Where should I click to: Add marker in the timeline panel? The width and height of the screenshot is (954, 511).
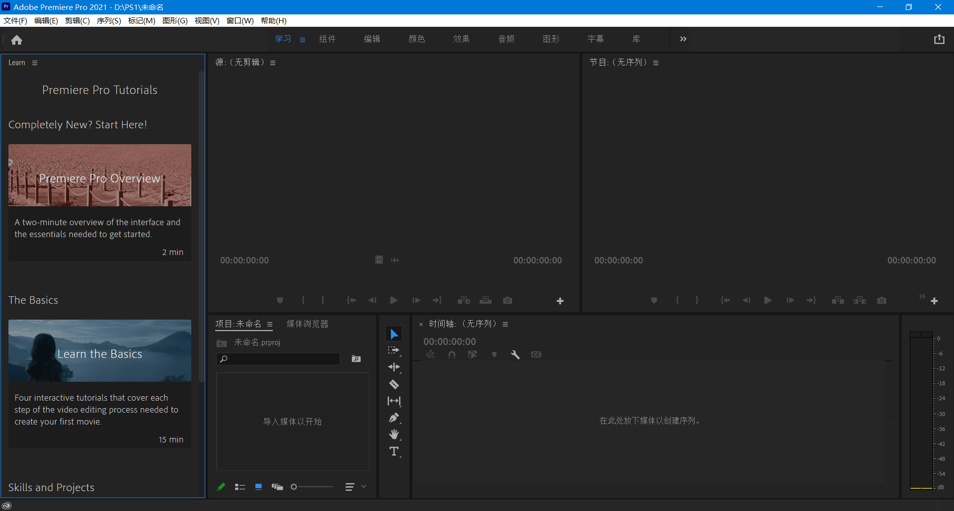coord(494,354)
